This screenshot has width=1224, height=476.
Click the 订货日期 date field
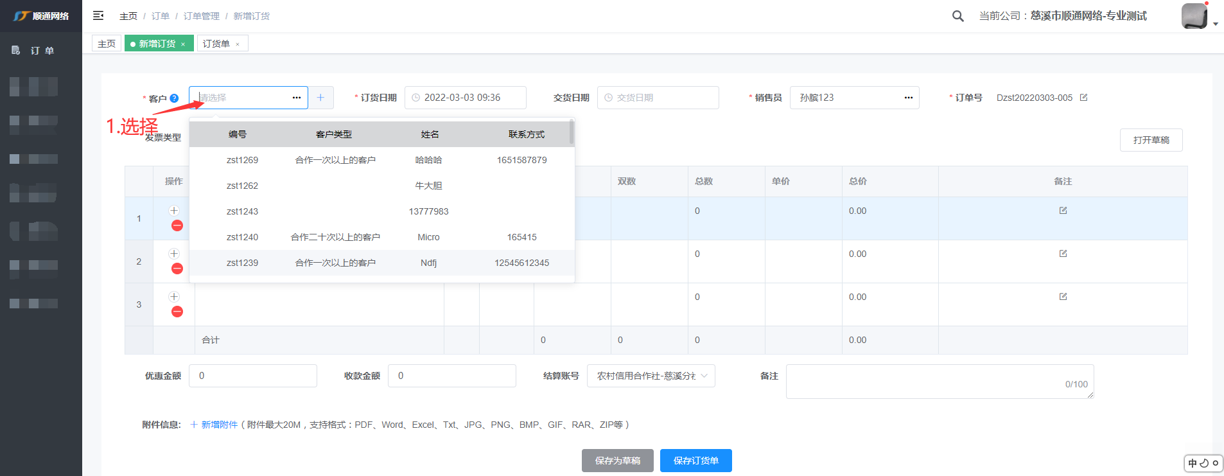(x=465, y=98)
